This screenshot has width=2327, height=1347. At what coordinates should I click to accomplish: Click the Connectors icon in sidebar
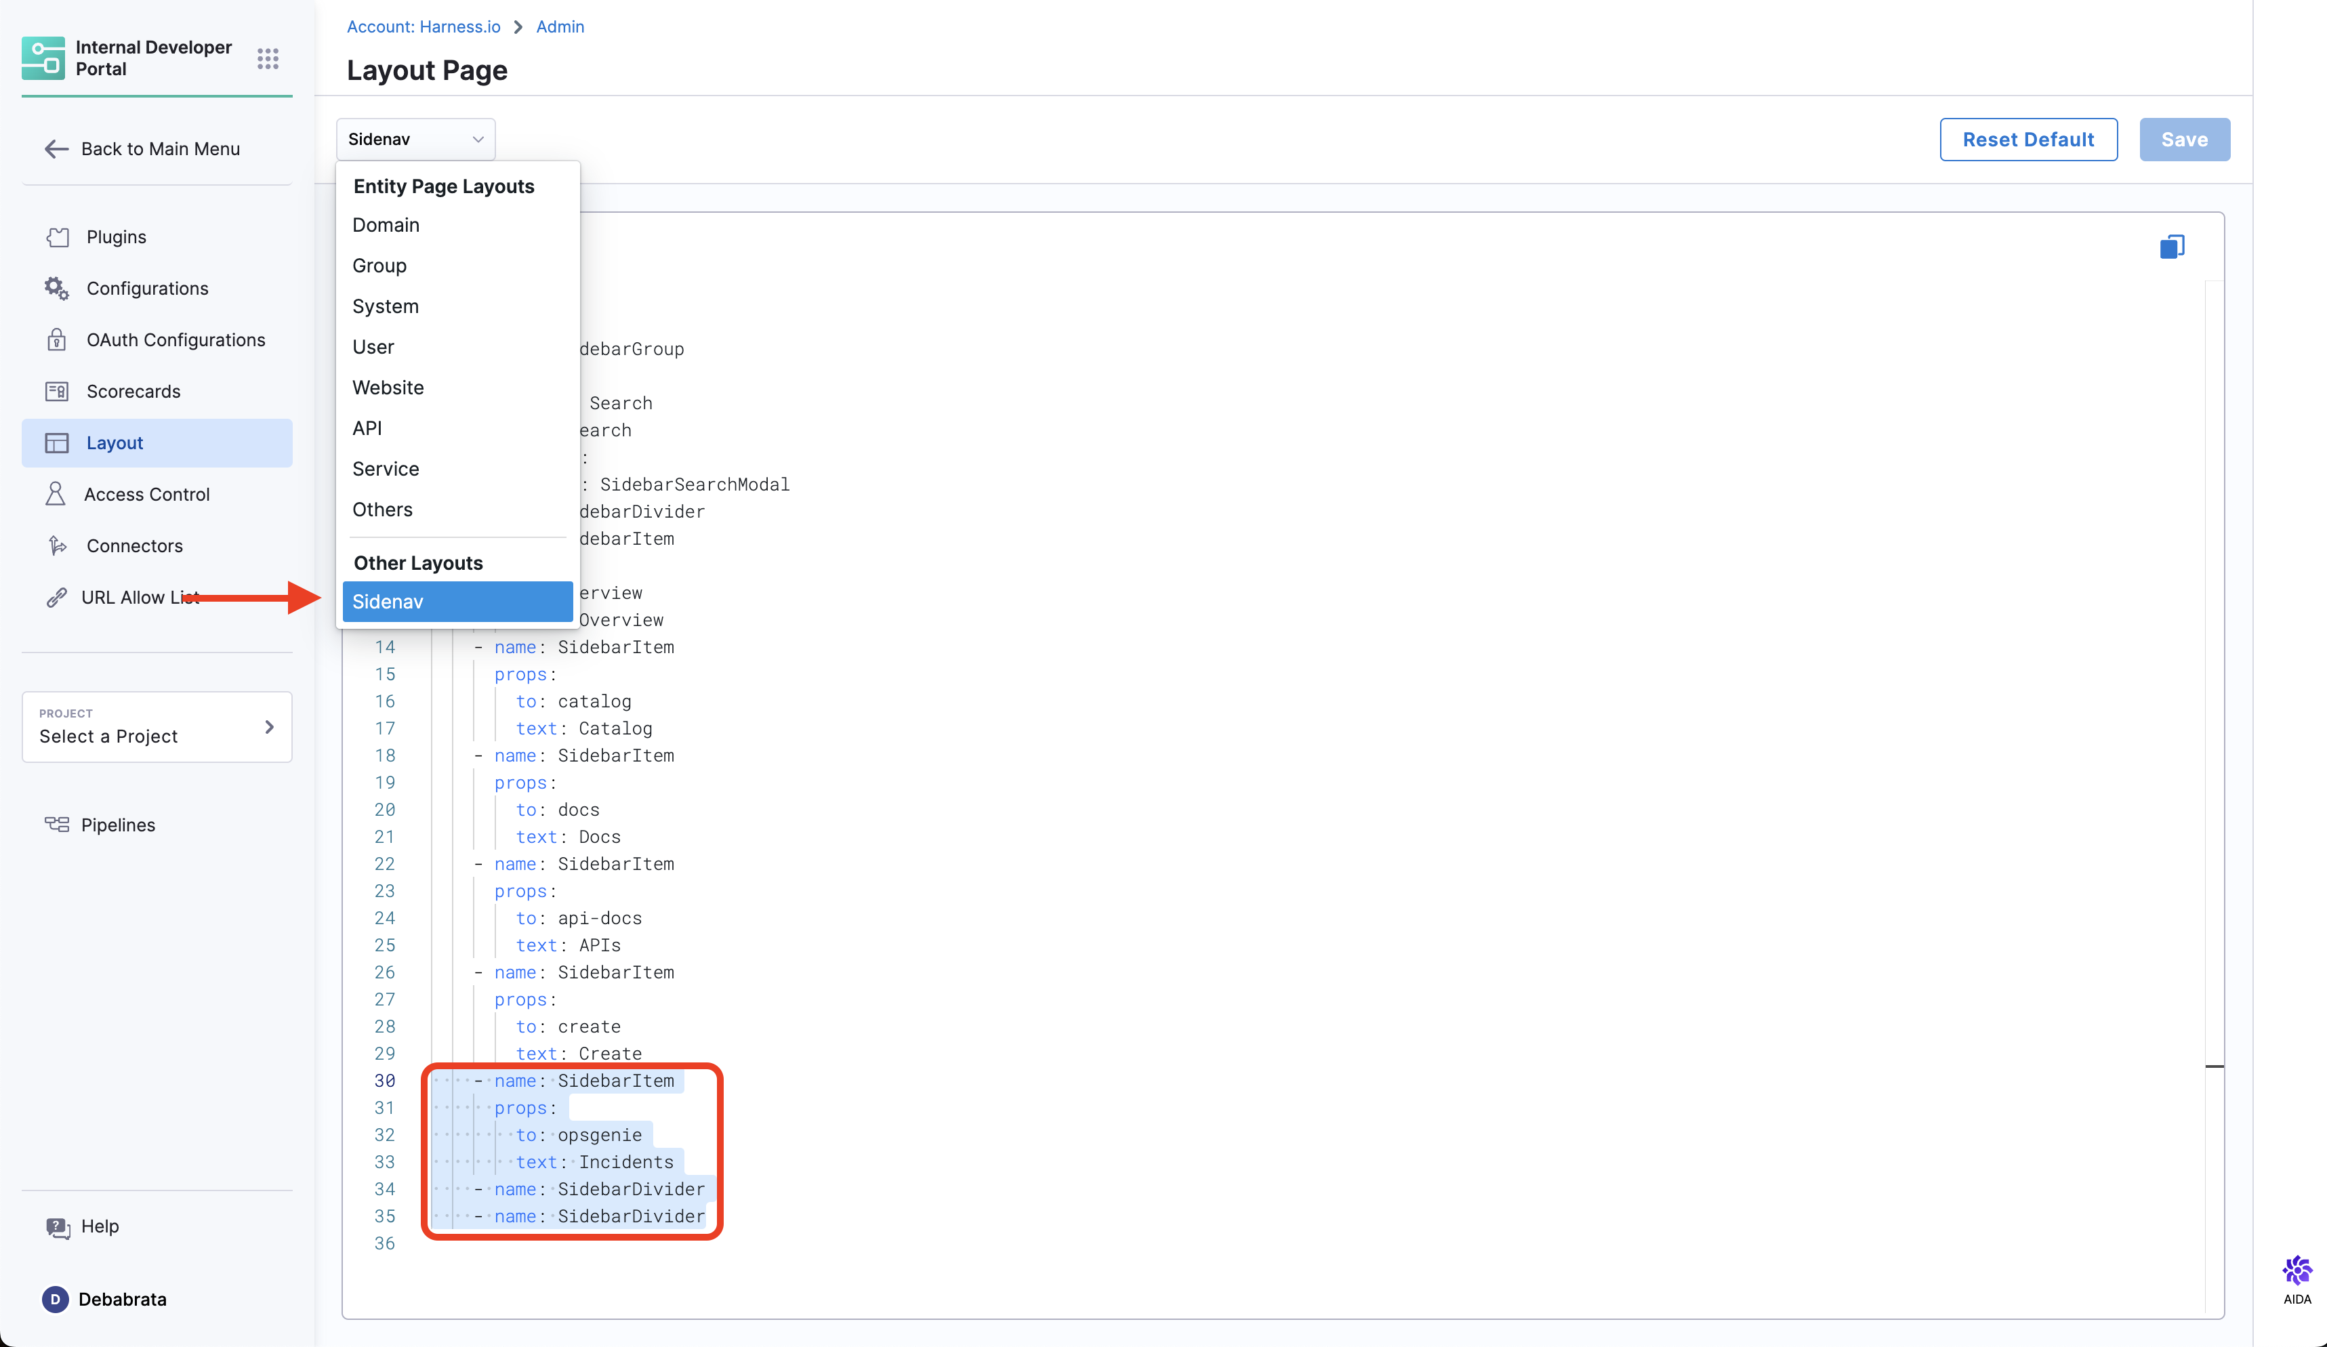(x=57, y=545)
